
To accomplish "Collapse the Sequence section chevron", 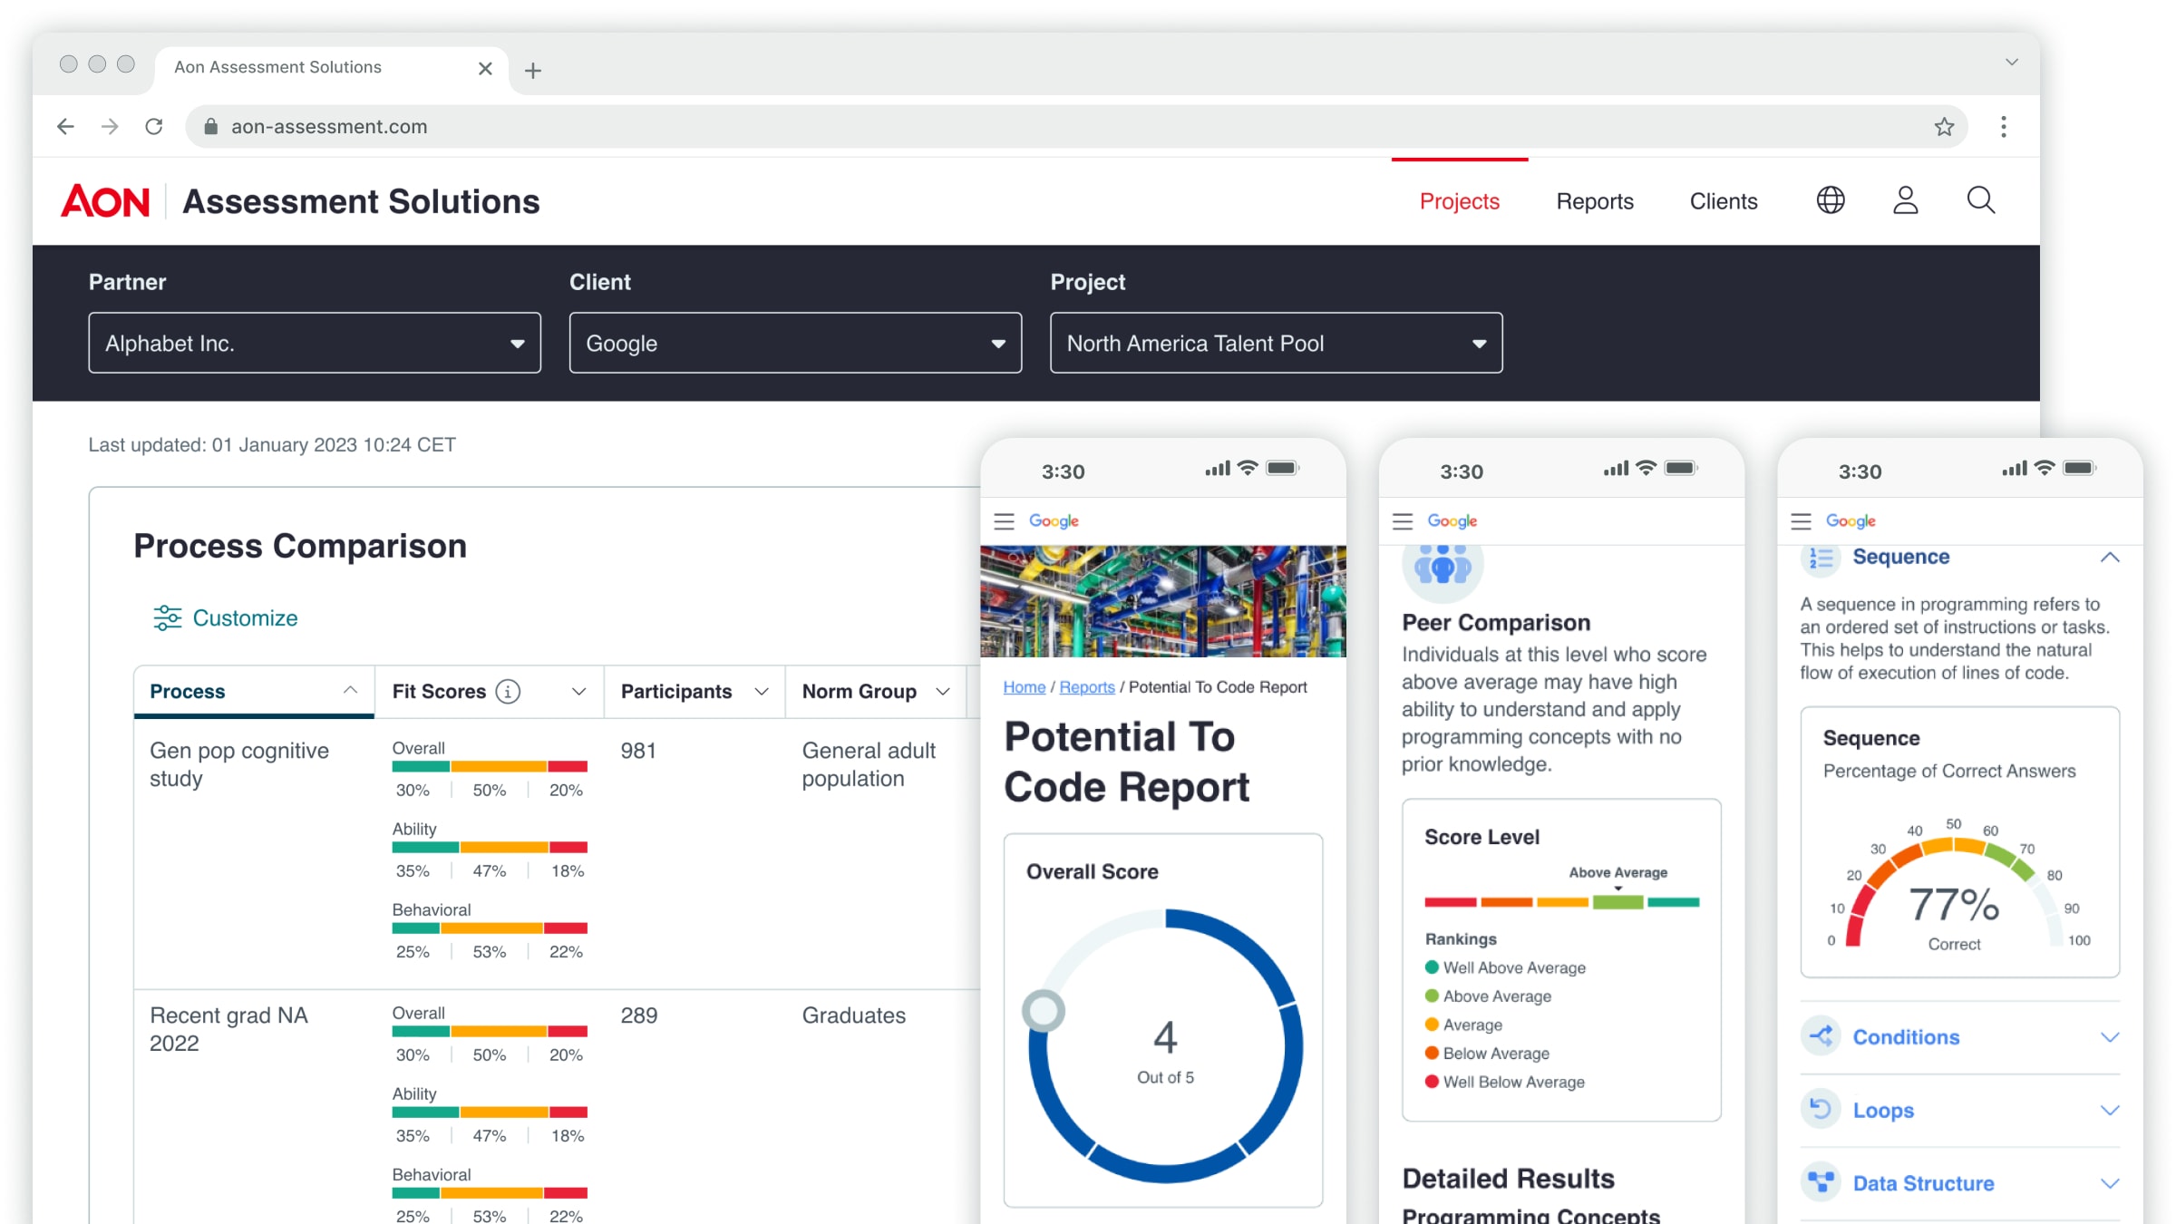I will [2110, 558].
